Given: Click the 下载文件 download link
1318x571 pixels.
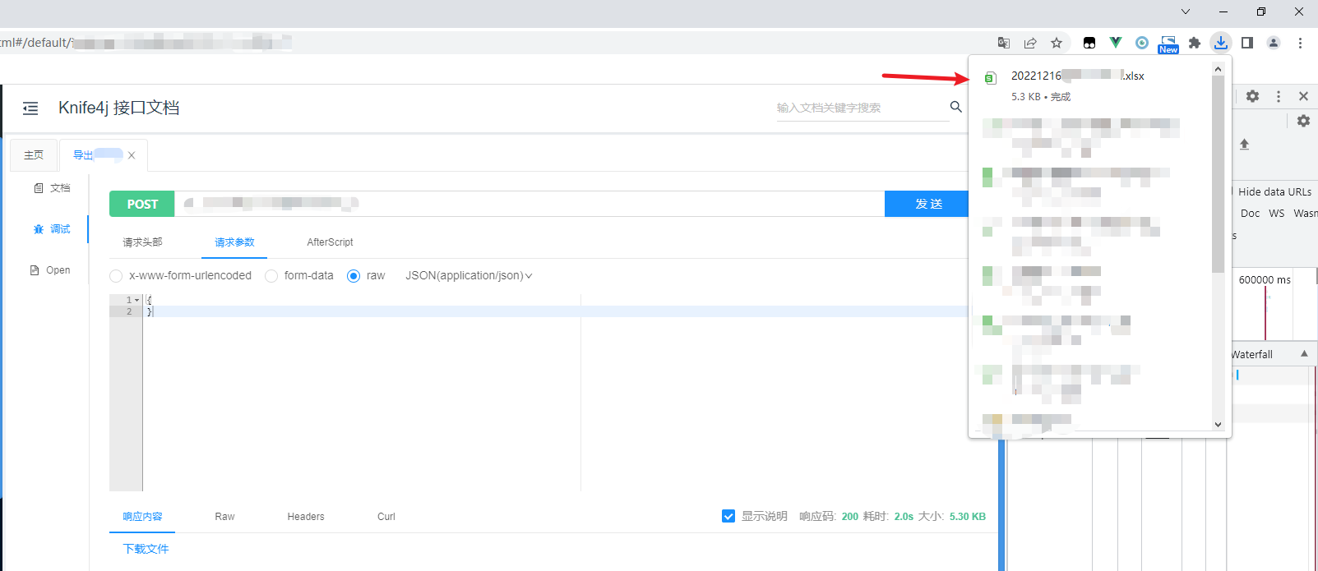Looking at the screenshot, I should [146, 549].
